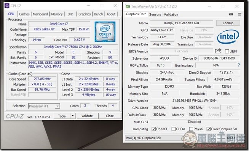249x151 pixels.
Task: Open the GPU-Z hamburger menu icon
Action: click(x=239, y=14)
